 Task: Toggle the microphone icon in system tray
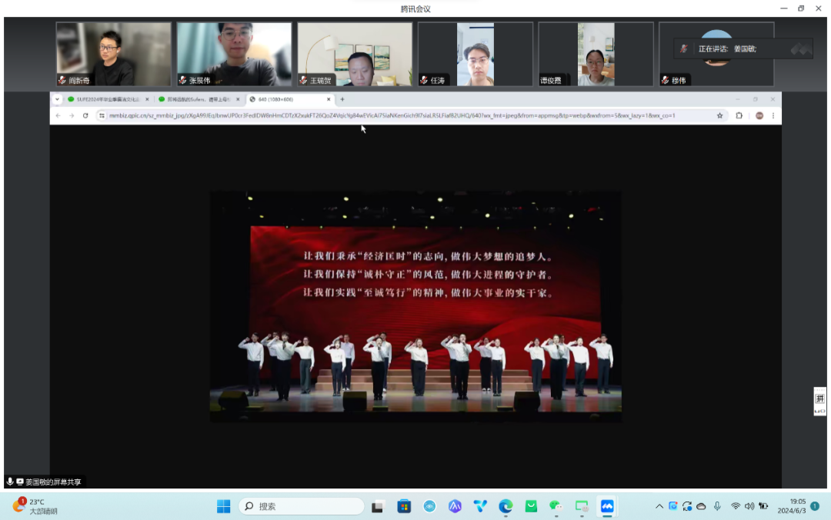(x=717, y=506)
